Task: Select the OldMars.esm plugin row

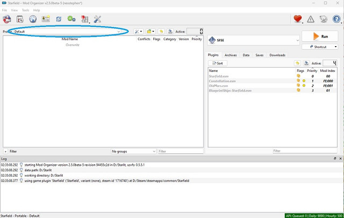Action: 273,86
